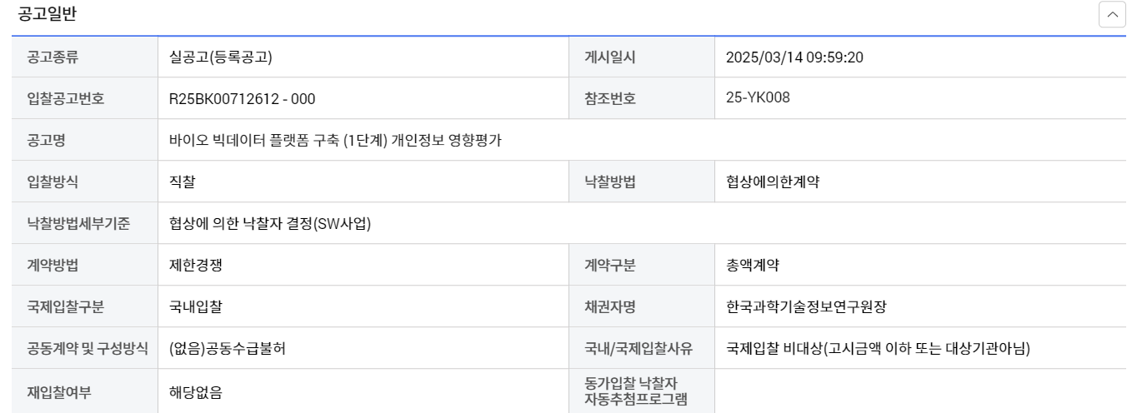Click the 동가입찰 낙찰자 자동추첨프로그램 label
The width and height of the screenshot is (1127, 413).
[x=636, y=391]
